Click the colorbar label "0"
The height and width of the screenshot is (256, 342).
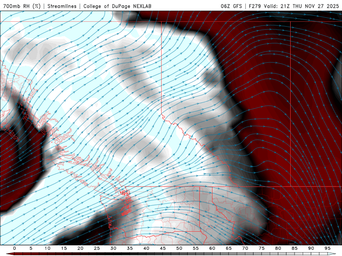tap(15, 248)
